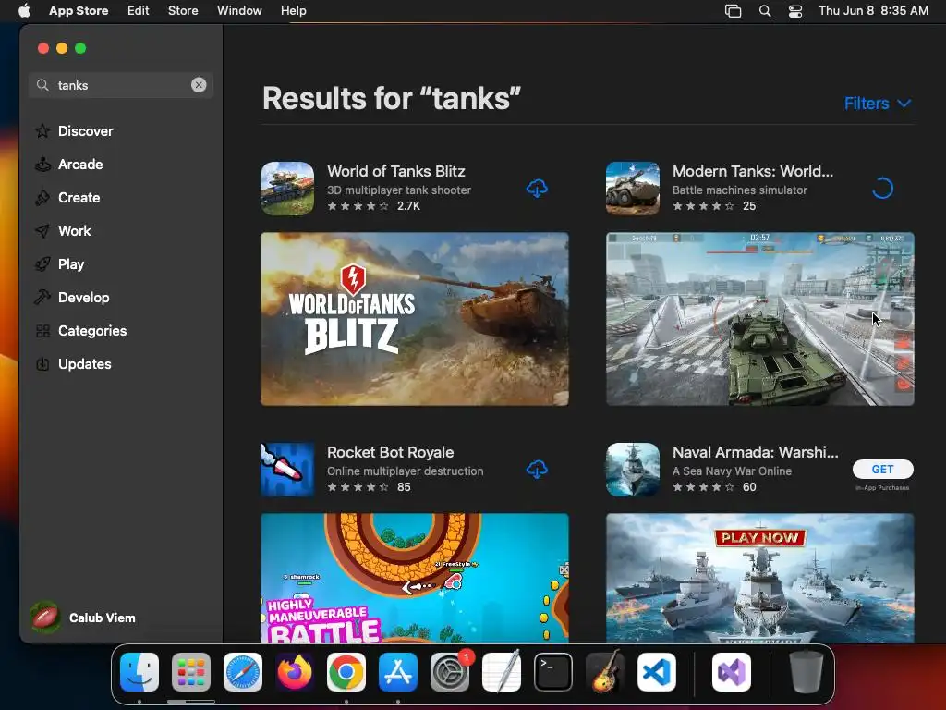The width and height of the screenshot is (946, 710).
Task: Download Rocket Bot Royale via cloud icon
Action: [x=537, y=469]
